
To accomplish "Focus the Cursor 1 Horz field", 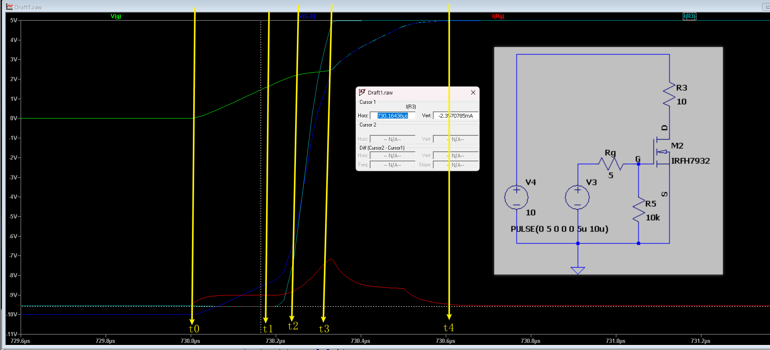I will click(x=392, y=116).
